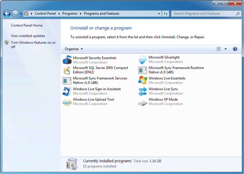This screenshot has height=174, width=244.
Task: Click the search magnifier icon
Action: click(x=238, y=14)
